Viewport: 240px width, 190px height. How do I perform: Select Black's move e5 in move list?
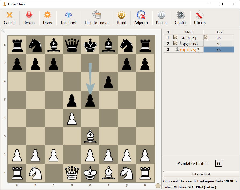[x=219, y=50]
